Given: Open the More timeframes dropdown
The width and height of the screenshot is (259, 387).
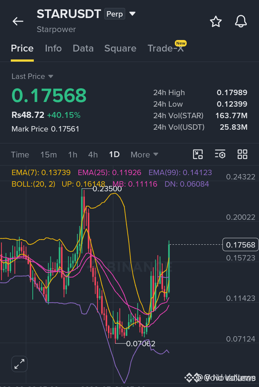Looking at the screenshot, I should [144, 155].
